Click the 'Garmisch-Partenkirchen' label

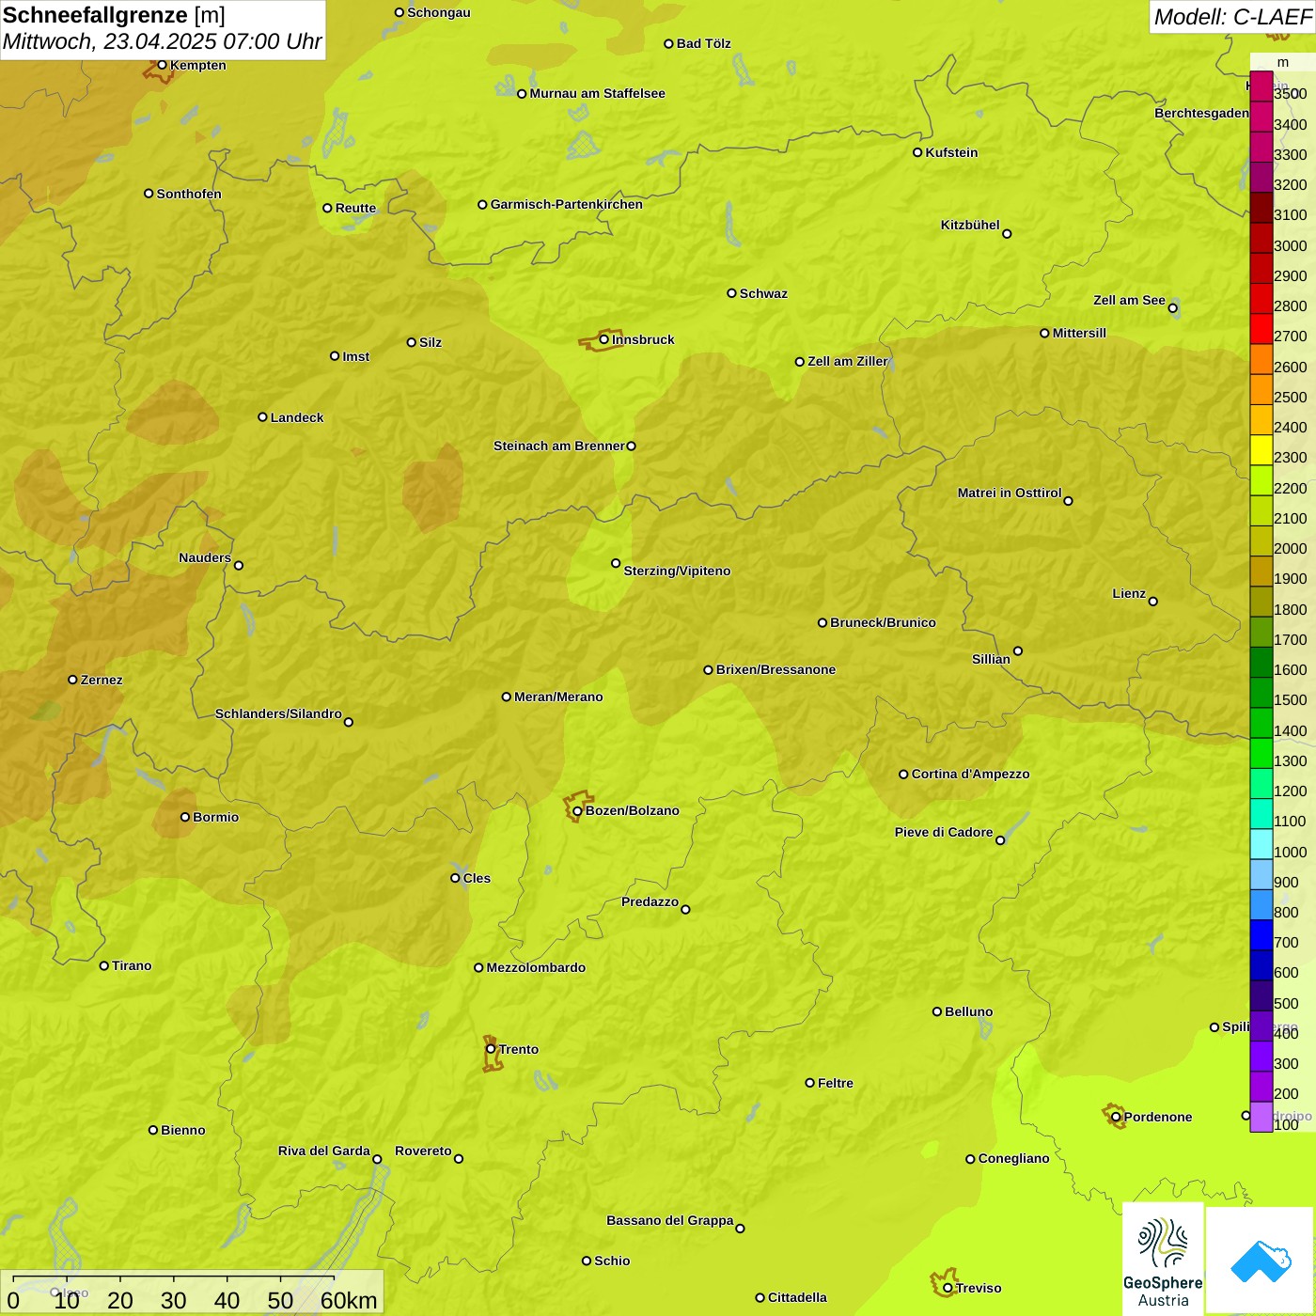[567, 204]
